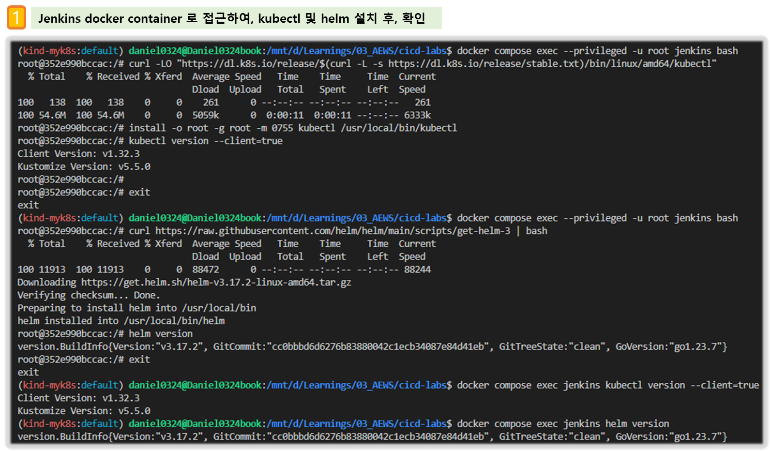Click the "100 54.6M" download progress row

224,115
